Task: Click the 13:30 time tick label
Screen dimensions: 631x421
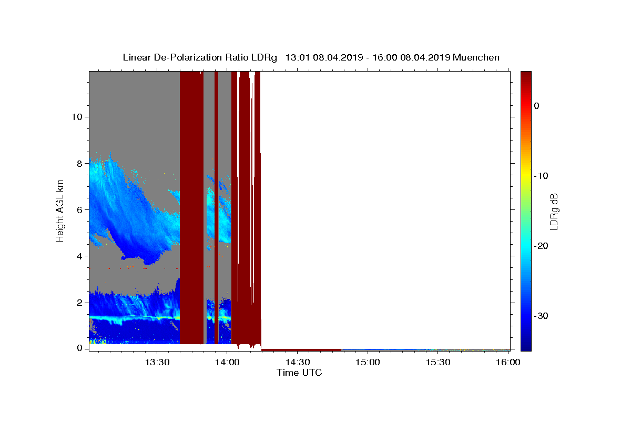Action: (x=157, y=362)
